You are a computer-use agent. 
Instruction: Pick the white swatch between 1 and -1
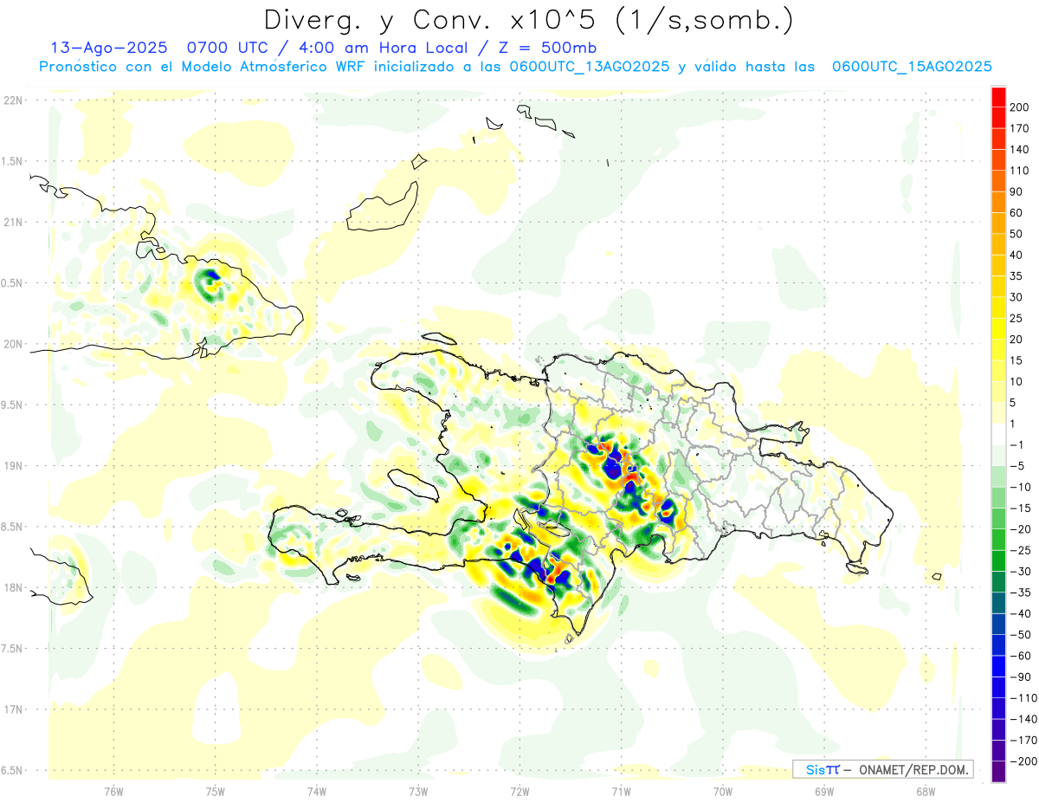998,434
